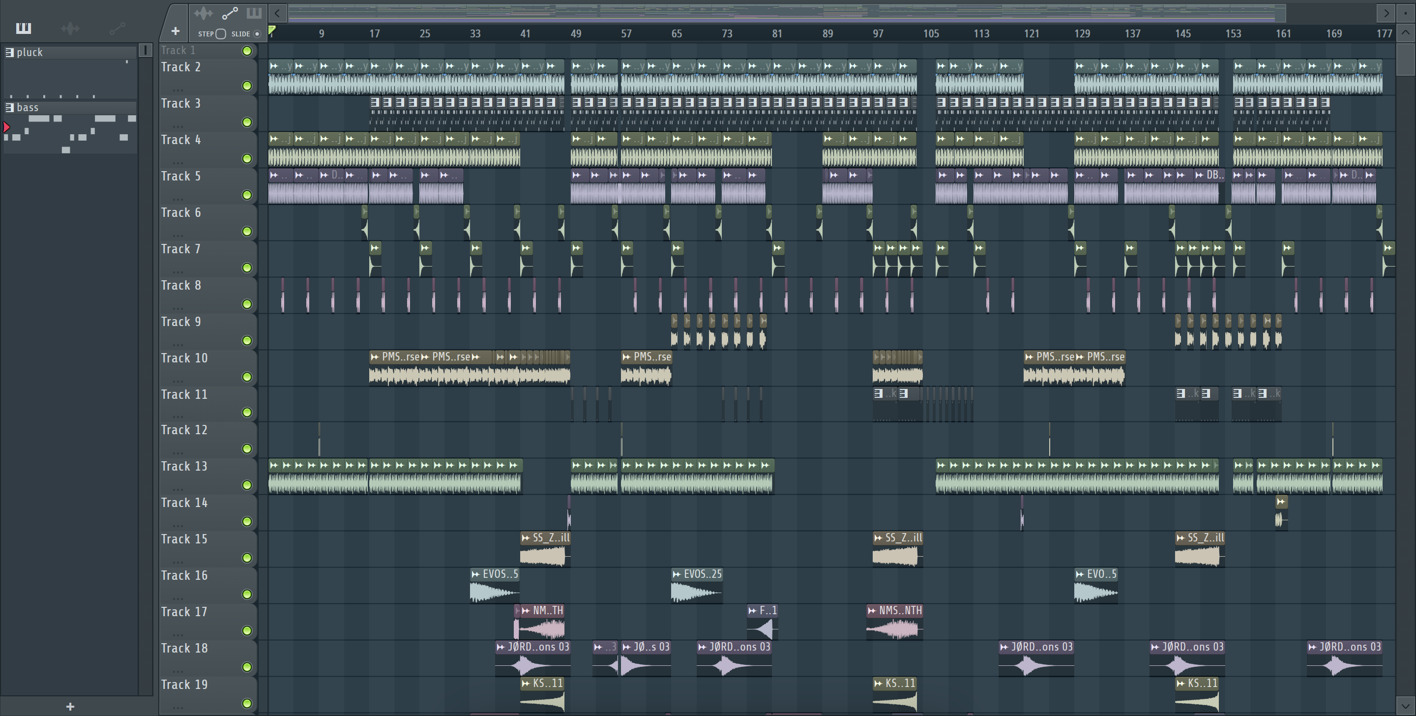Viewport: 1416px width, 716px height.
Task: Select the Track 9 header
Action: pyautogui.click(x=208, y=331)
